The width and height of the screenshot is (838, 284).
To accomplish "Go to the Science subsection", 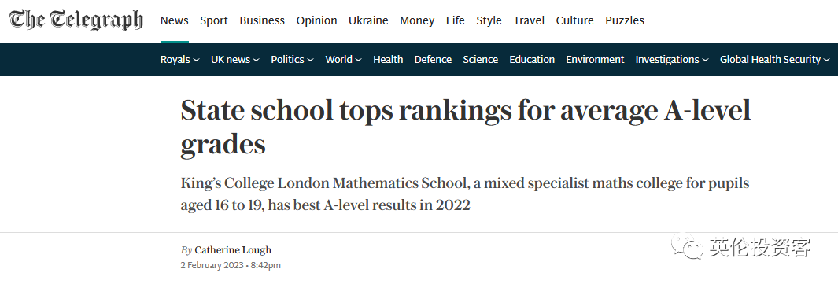I will pyautogui.click(x=481, y=59).
